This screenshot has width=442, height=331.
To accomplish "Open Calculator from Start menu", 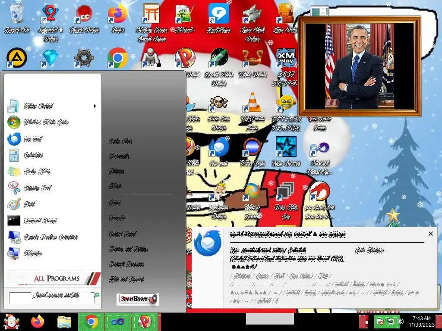I will pos(52,155).
